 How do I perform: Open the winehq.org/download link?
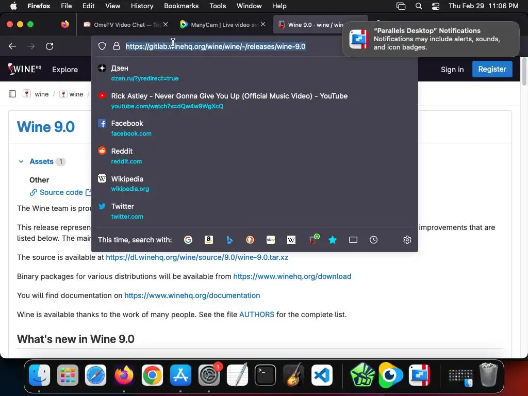(x=292, y=276)
